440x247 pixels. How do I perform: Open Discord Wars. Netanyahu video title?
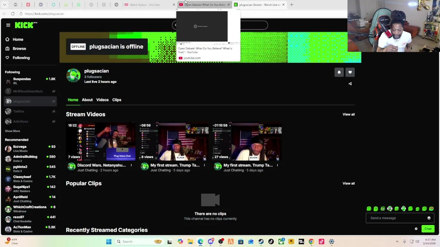point(101,165)
